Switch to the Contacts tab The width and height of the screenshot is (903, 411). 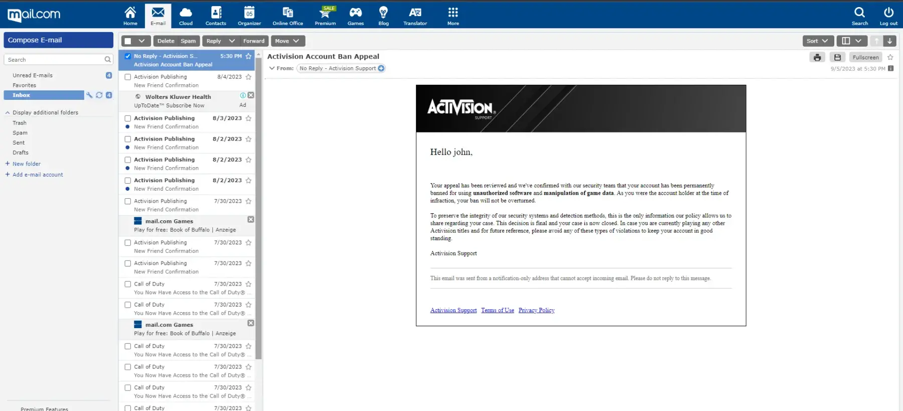pyautogui.click(x=216, y=16)
